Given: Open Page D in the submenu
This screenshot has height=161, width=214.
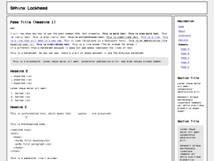Looking at the screenshot, I should click(185, 62).
